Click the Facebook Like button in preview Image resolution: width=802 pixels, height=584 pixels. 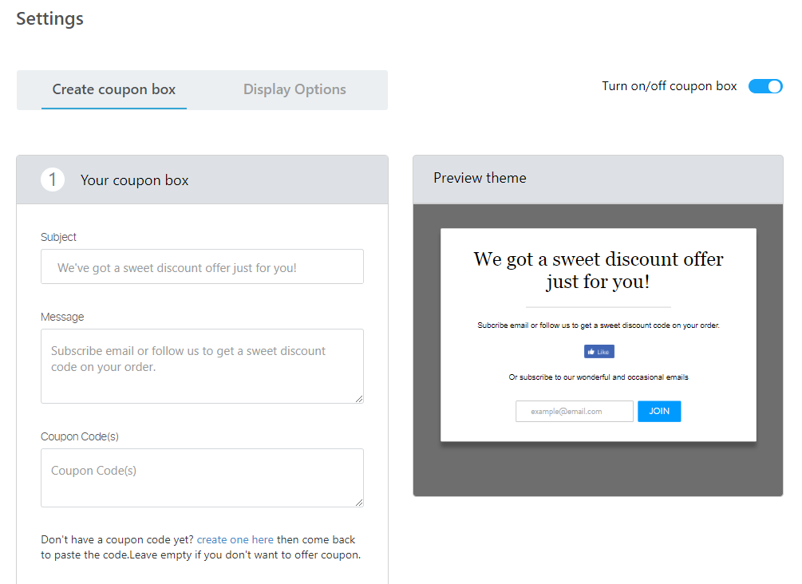pyautogui.click(x=599, y=352)
